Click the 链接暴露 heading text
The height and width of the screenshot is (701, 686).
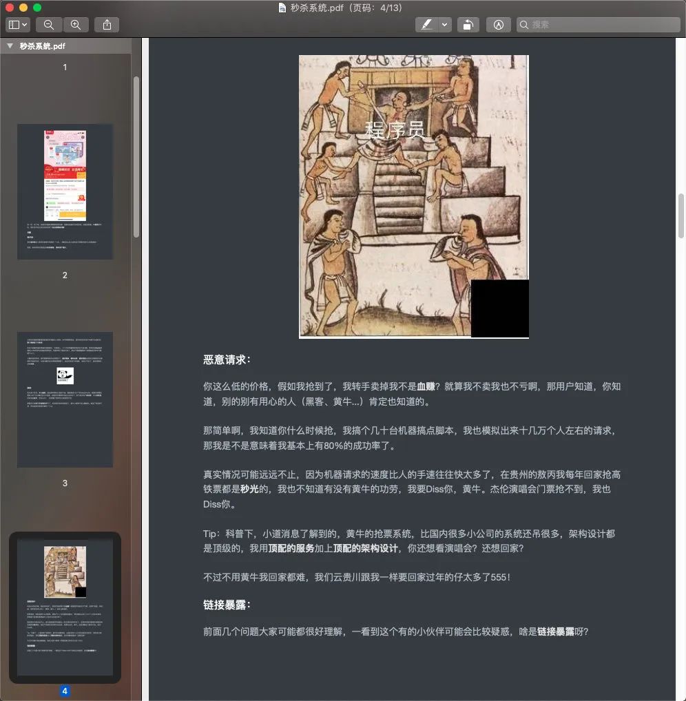(227, 605)
